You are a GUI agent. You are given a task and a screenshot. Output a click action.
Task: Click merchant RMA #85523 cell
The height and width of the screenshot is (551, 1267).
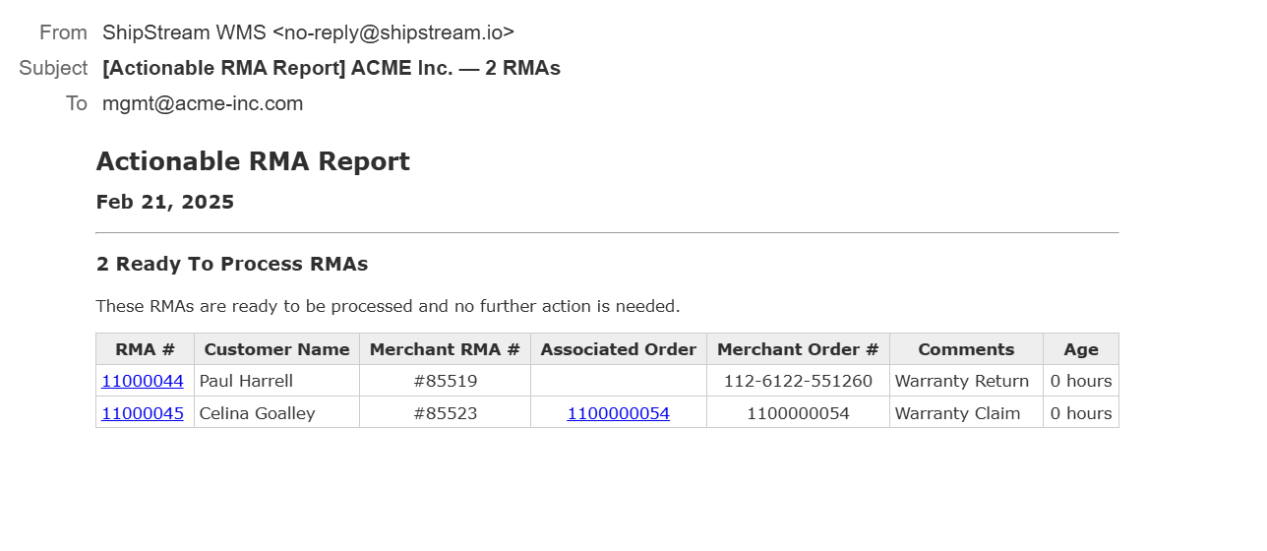445,413
